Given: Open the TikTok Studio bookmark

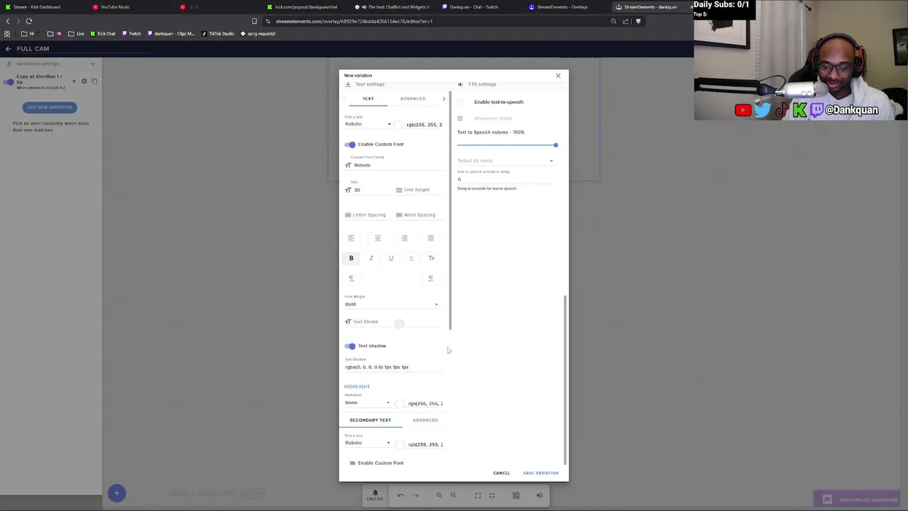Looking at the screenshot, I should [x=218, y=33].
